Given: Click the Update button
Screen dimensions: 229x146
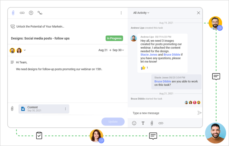Looking at the screenshot, I should [x=113, y=122].
